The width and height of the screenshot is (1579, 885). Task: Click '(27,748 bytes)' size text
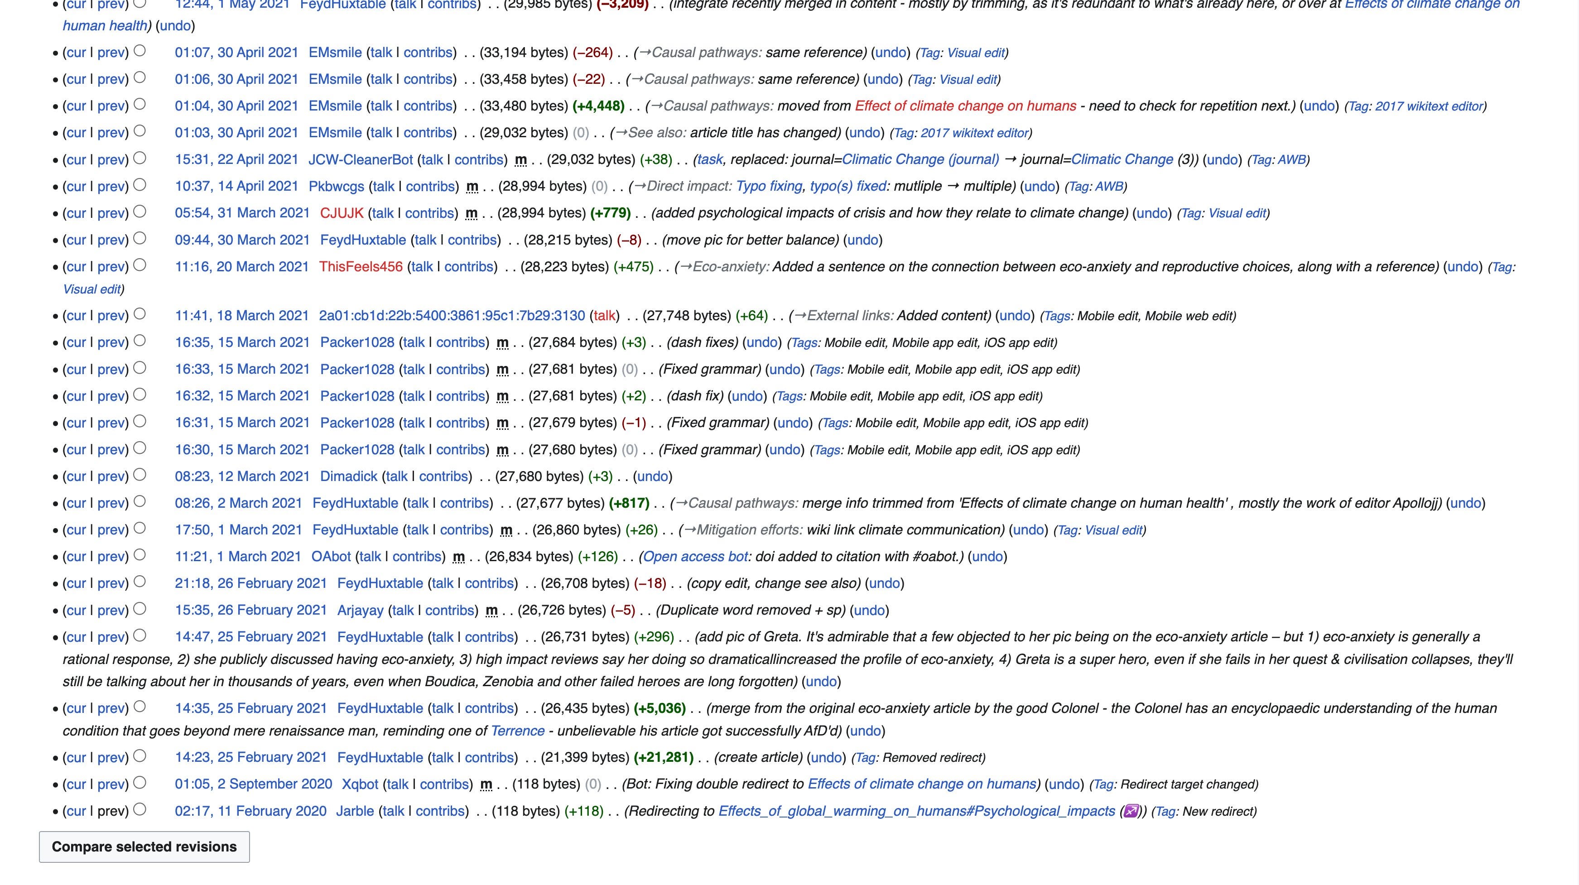[x=687, y=316]
